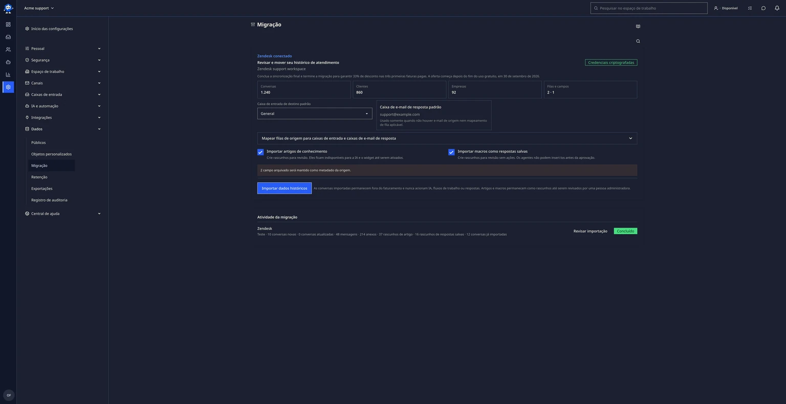Open Objetos personalizados page
786x404 pixels.
point(51,154)
